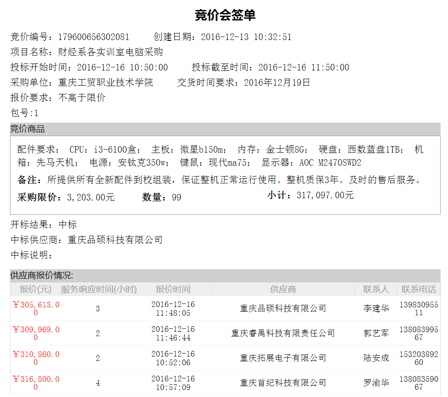
Task: Click the quantity value 99
Action: tap(176, 197)
